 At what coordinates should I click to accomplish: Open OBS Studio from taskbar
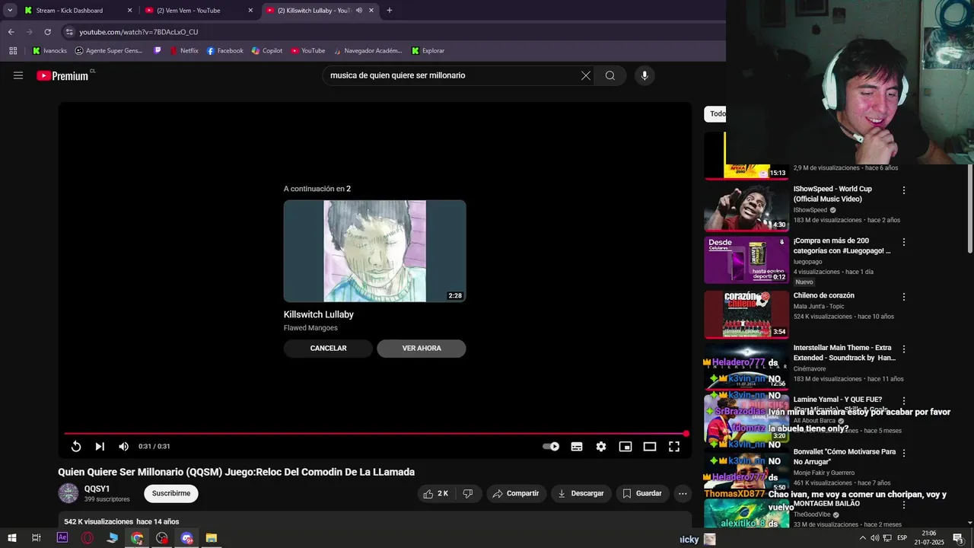[x=162, y=538]
